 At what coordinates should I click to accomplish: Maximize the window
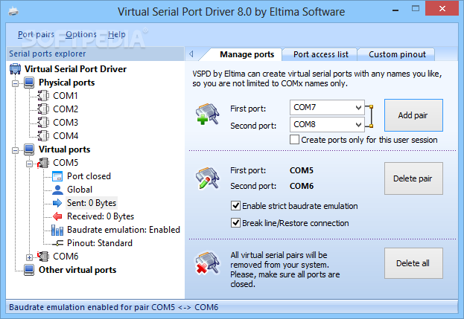(416, 9)
